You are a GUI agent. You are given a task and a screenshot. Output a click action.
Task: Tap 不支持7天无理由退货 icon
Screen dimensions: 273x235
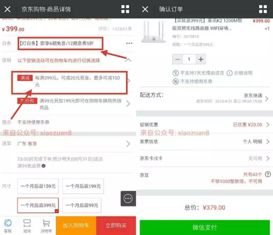point(176,73)
